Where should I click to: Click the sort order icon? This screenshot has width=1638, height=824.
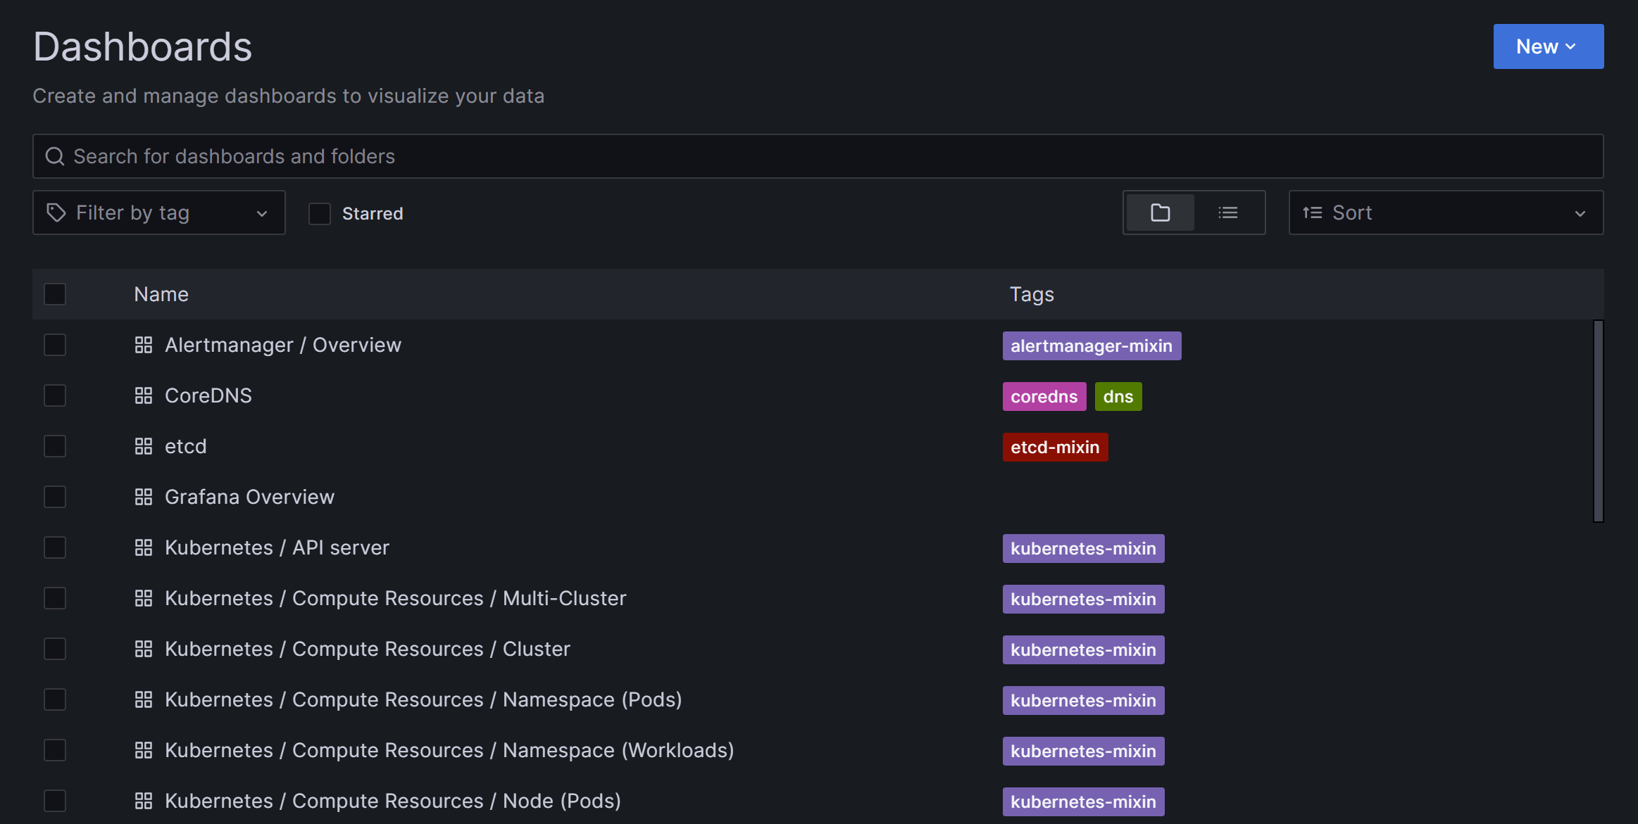1312,213
